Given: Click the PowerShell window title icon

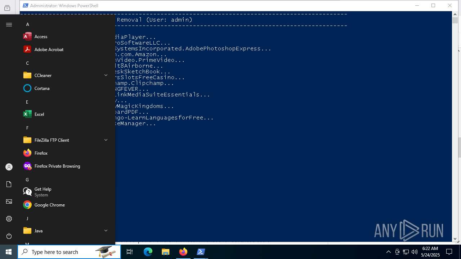Looking at the screenshot, I should (x=25, y=5).
